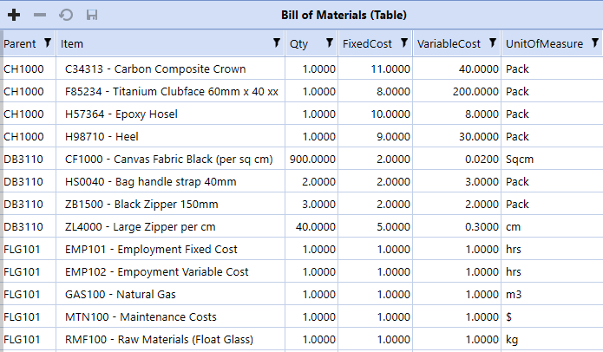This screenshot has height=352, width=603.
Task: Open the Qty column filter
Action: click(x=330, y=42)
